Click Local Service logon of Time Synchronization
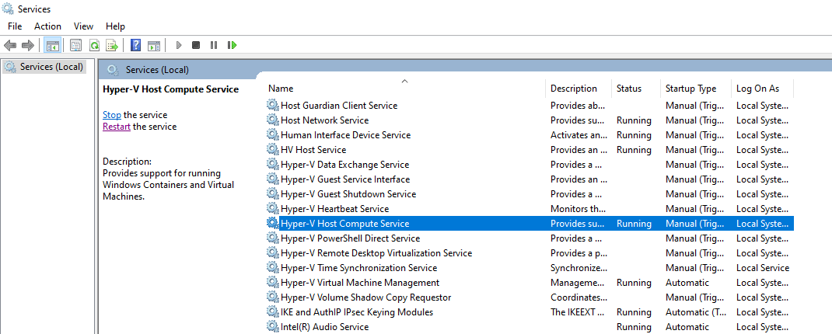Image resolution: width=832 pixels, height=334 pixels. [763, 268]
